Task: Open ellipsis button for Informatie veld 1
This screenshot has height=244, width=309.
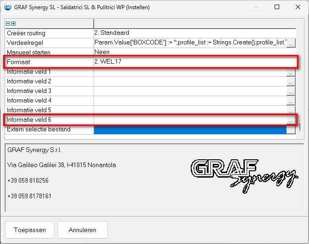Action: 291,73
